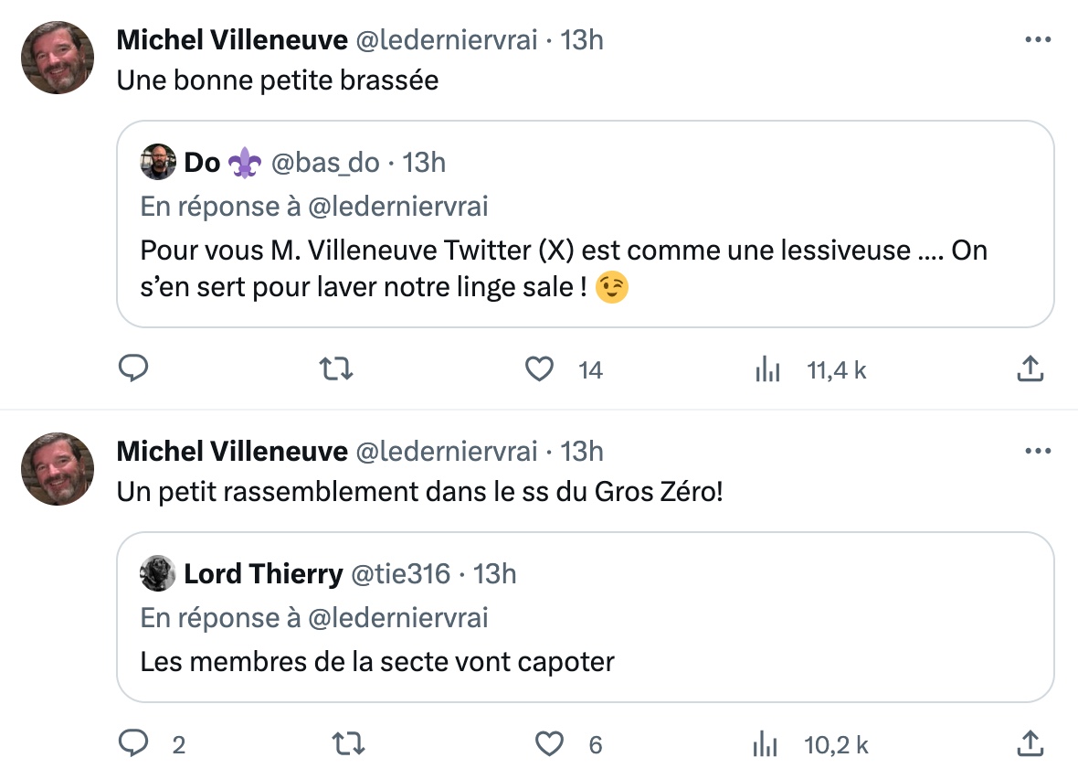This screenshot has height=779, width=1078.
Task: Open Michel Villeneuve's name on first tweet
Action: (x=232, y=40)
